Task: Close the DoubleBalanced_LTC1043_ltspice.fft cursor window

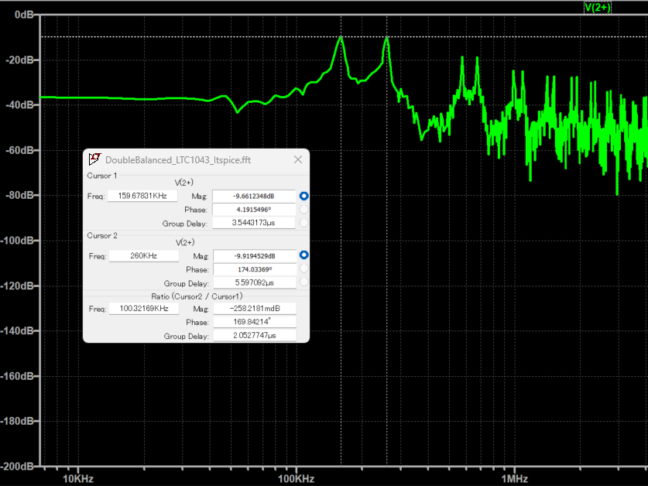Action: [x=298, y=159]
